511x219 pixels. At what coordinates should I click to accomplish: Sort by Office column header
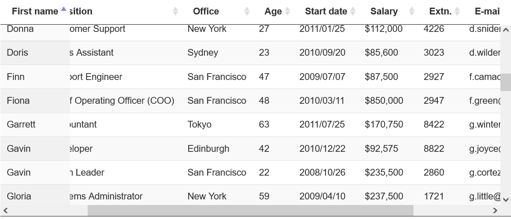[206, 11]
